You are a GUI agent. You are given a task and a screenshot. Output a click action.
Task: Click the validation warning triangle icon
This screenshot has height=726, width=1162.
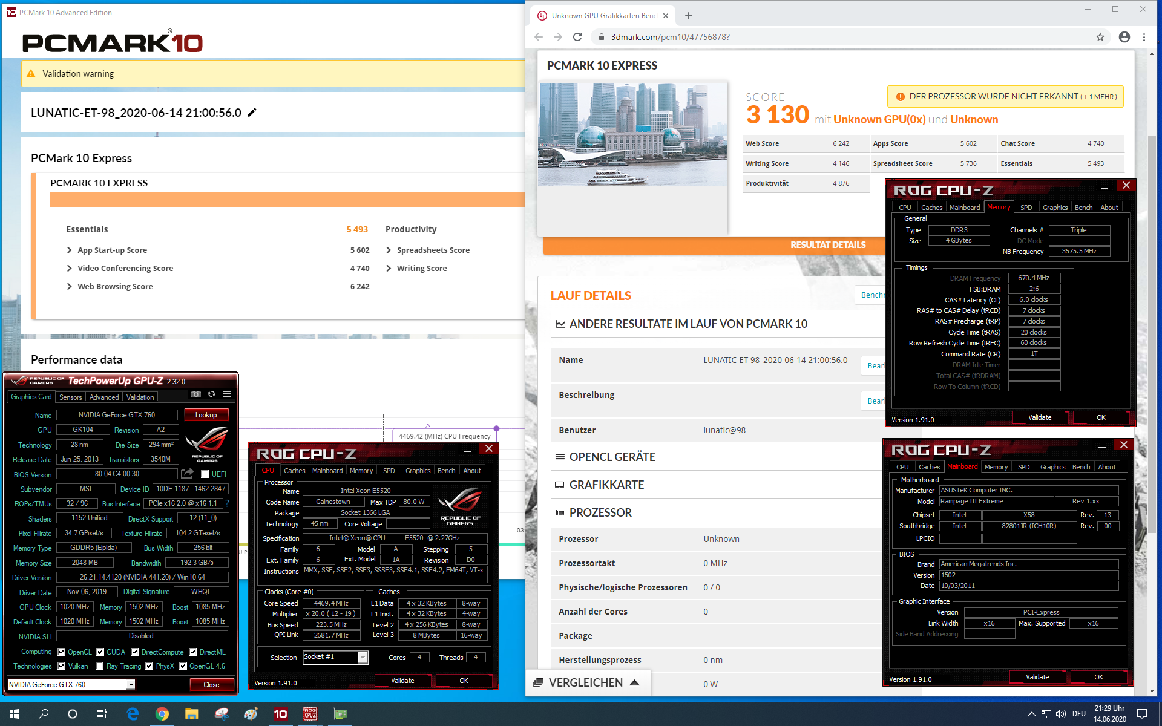coord(31,73)
